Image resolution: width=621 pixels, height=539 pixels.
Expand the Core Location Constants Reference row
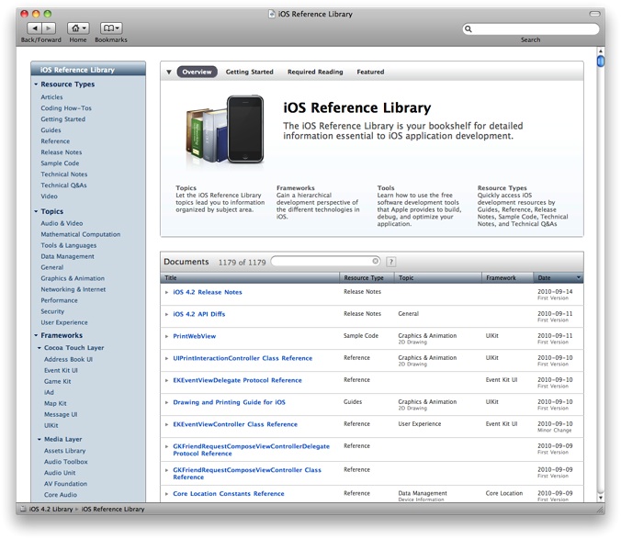167,494
